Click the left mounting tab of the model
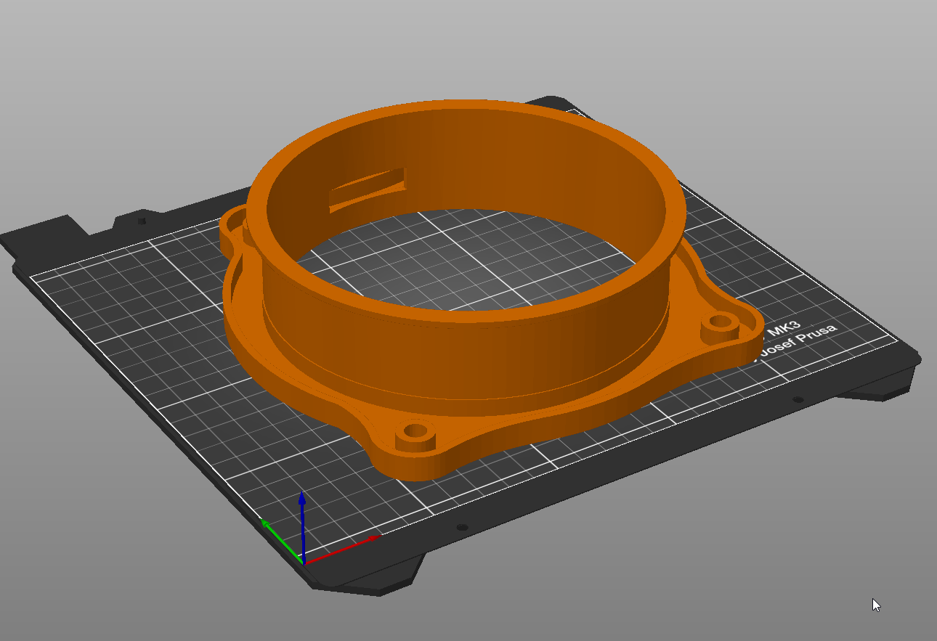 [x=231, y=226]
